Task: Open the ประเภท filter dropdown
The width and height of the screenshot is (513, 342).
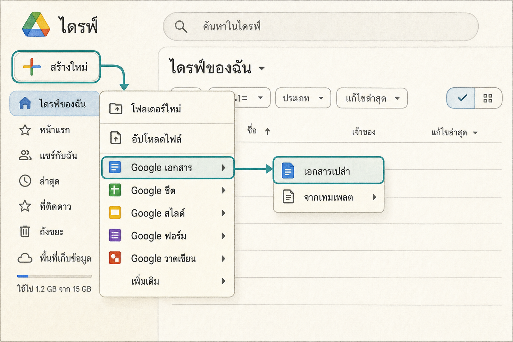Action: pos(303,98)
